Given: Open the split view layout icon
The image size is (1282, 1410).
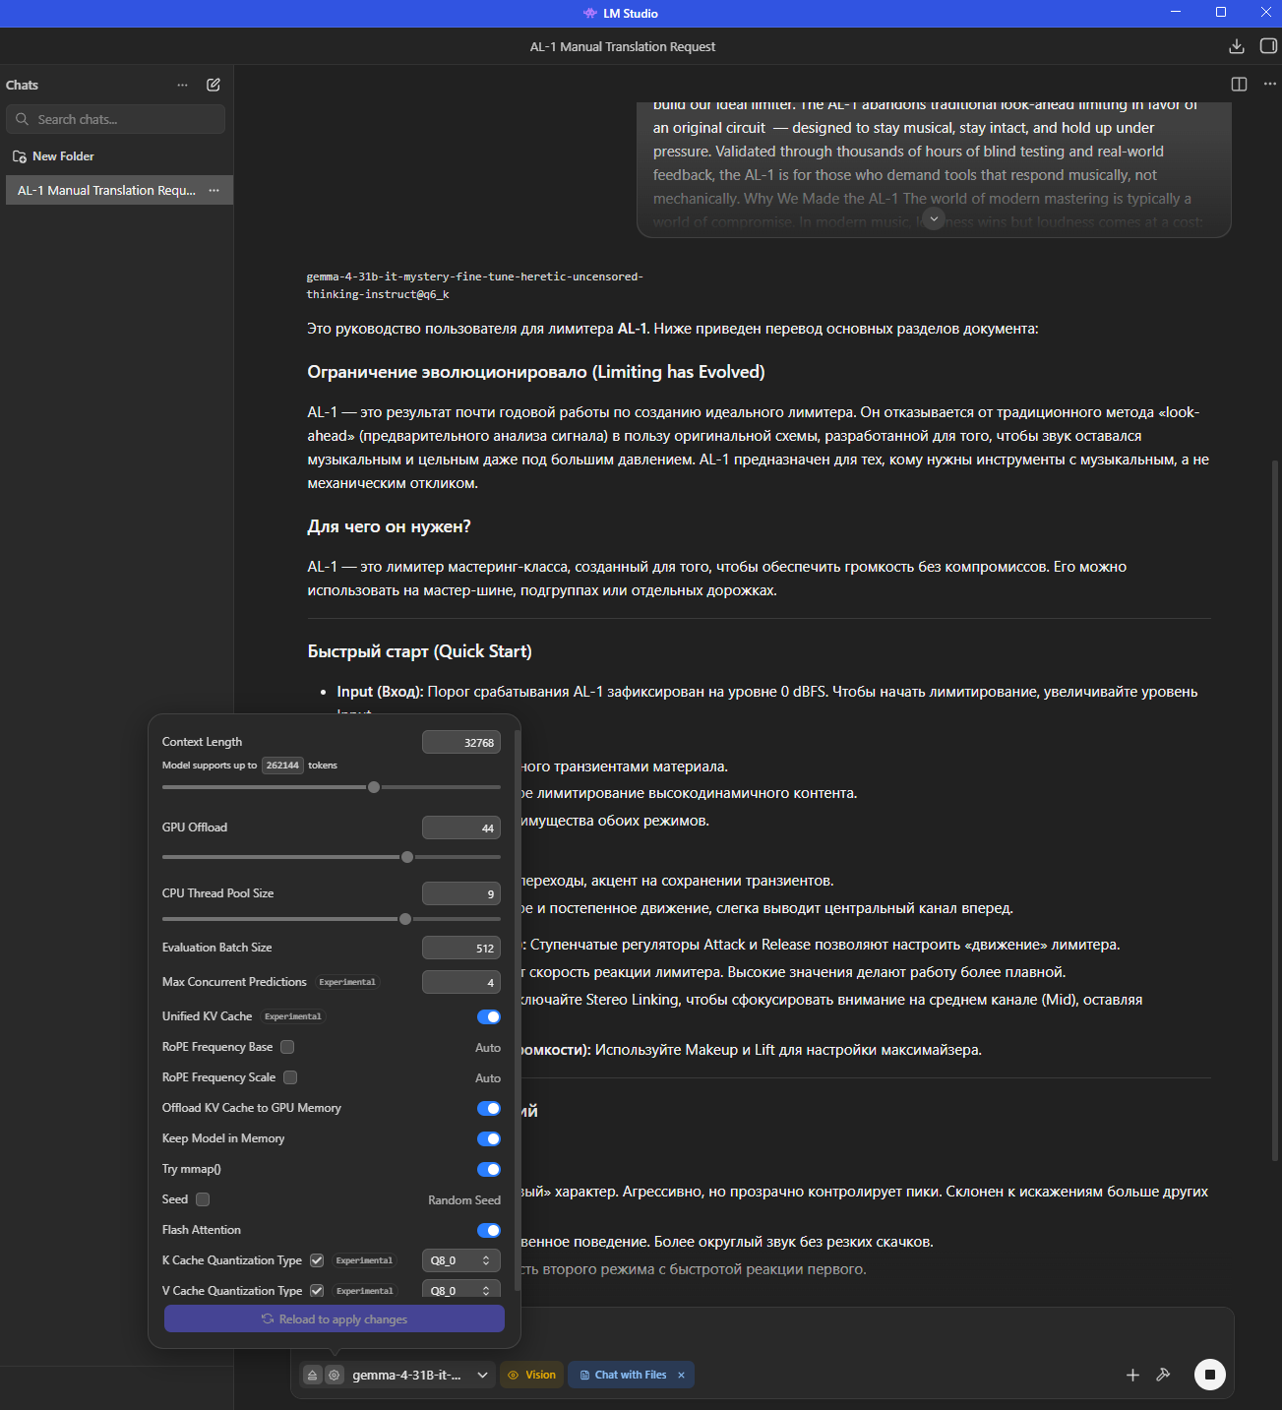Looking at the screenshot, I should [1239, 85].
